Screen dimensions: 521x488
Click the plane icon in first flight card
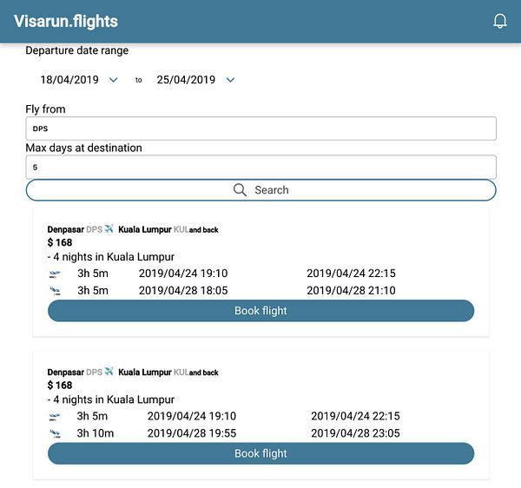[109, 230]
